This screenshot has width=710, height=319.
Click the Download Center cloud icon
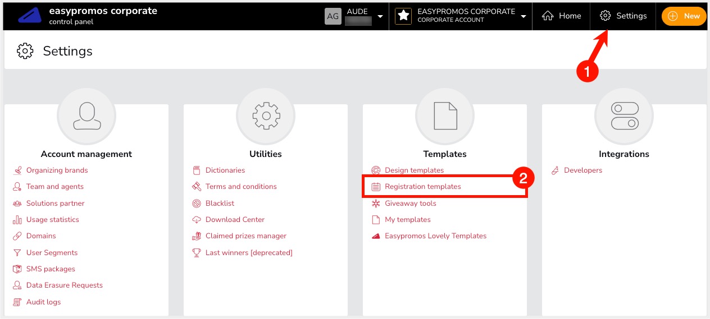point(197,220)
